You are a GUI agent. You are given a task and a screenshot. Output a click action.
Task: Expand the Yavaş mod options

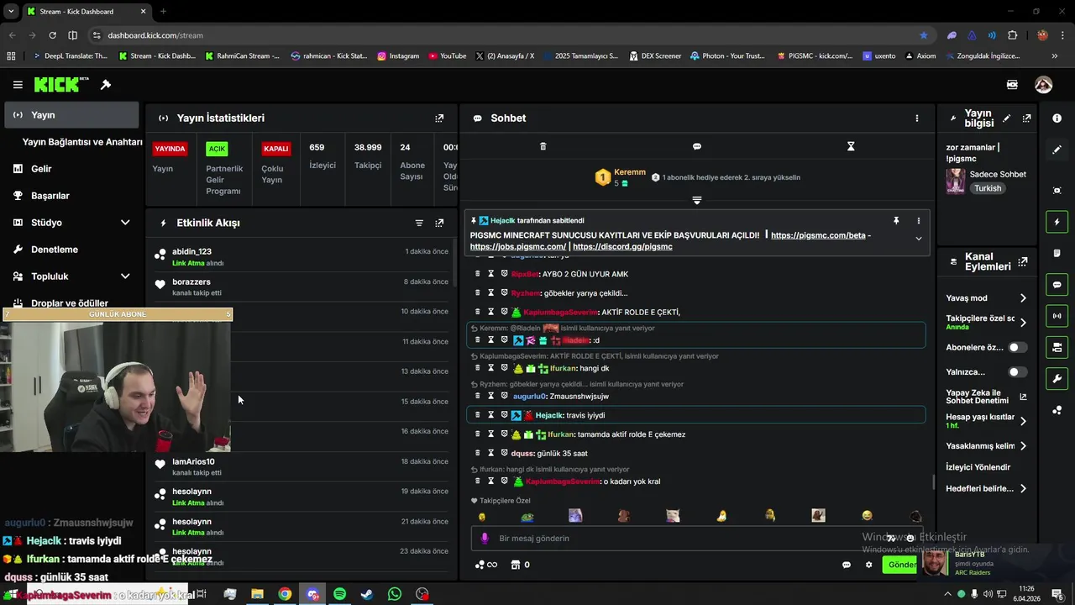click(x=1023, y=298)
